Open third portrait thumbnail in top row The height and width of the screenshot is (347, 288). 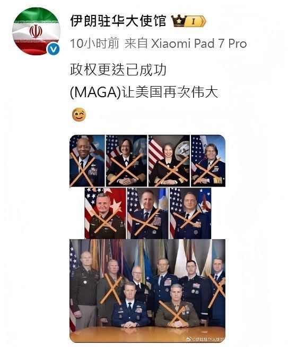[169, 161]
